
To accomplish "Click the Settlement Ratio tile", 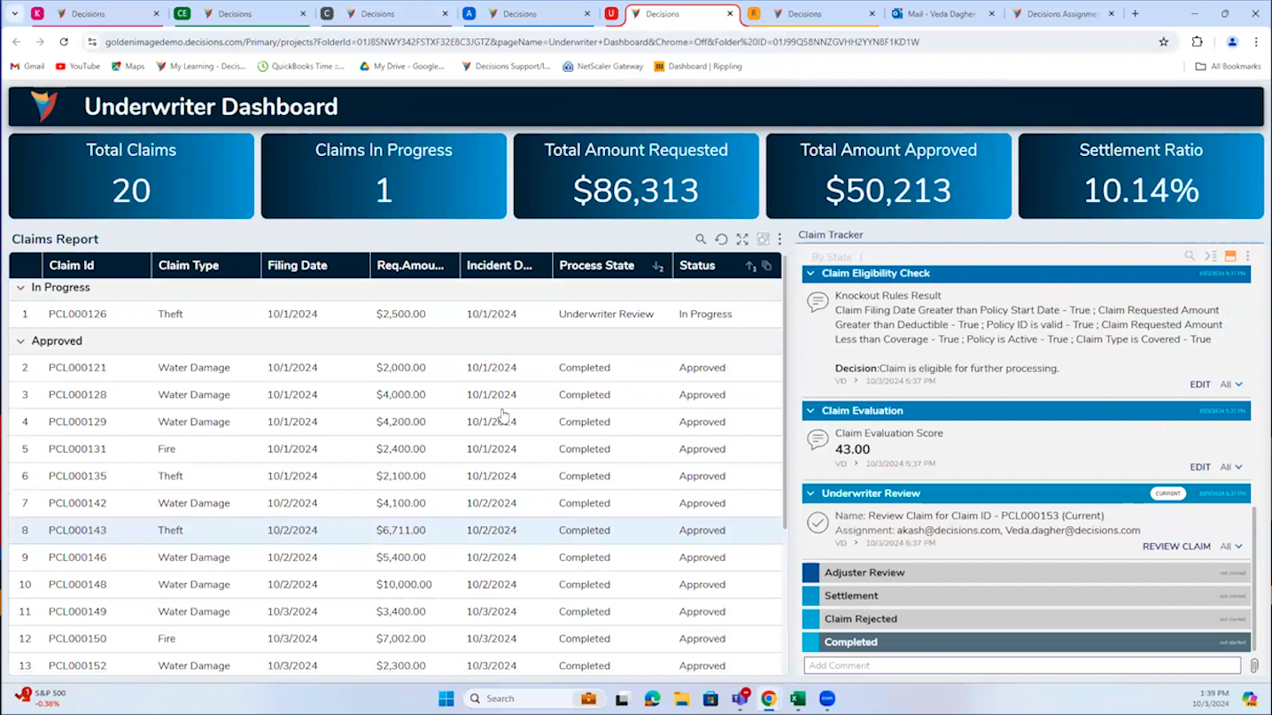I will pos(1141,175).
